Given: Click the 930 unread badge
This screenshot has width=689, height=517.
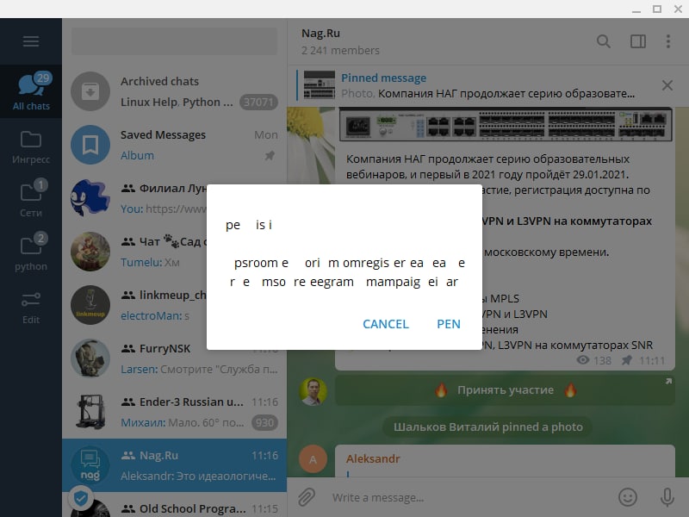Looking at the screenshot, I should [x=264, y=422].
